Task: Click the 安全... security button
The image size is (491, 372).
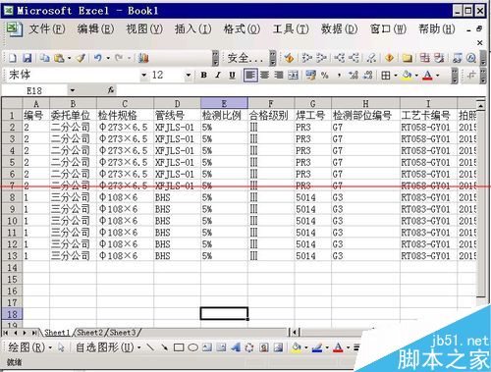Action: [x=245, y=58]
